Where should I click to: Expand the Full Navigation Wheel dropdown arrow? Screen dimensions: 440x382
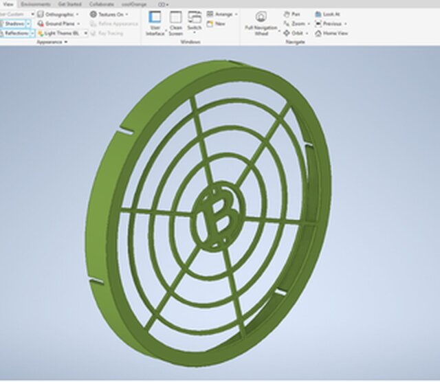pos(279,30)
